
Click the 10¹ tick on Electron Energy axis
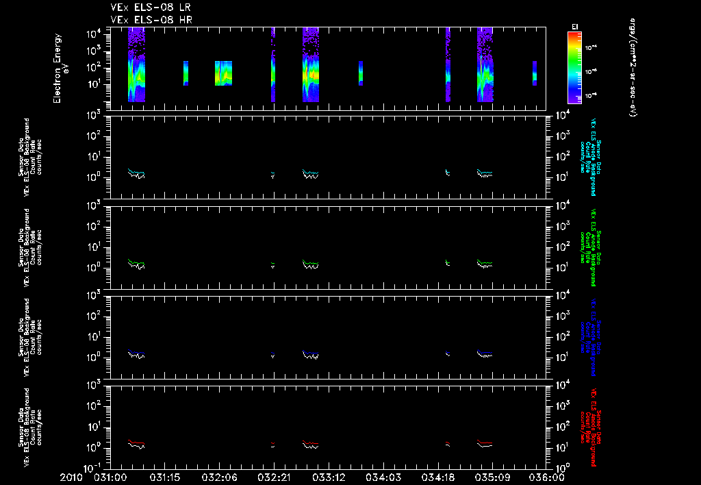click(93, 84)
